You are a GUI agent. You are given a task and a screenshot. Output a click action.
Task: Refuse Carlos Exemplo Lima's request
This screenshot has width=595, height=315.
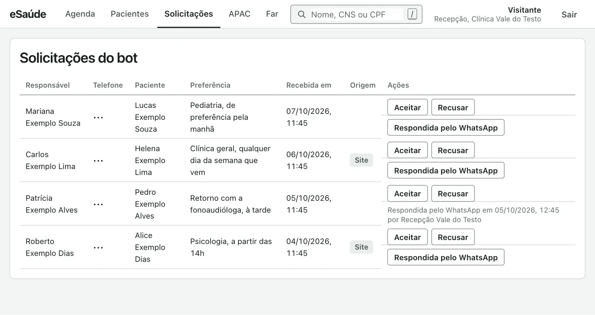[x=453, y=150]
